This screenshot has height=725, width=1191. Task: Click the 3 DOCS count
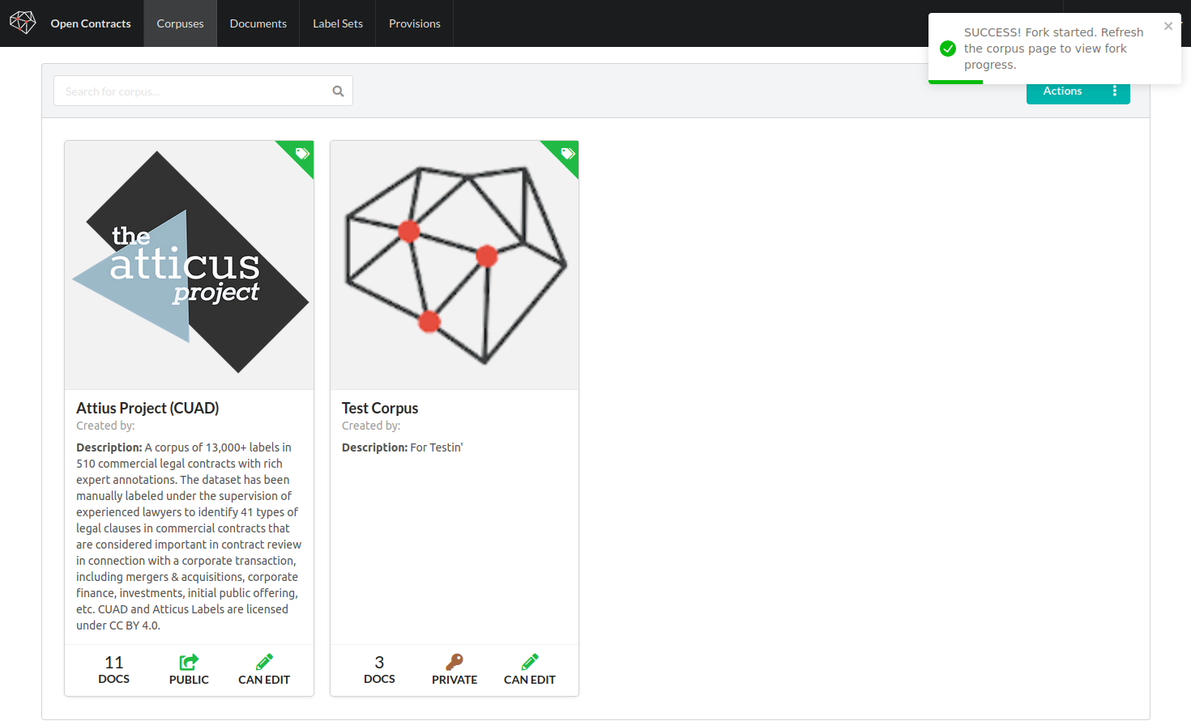(379, 670)
